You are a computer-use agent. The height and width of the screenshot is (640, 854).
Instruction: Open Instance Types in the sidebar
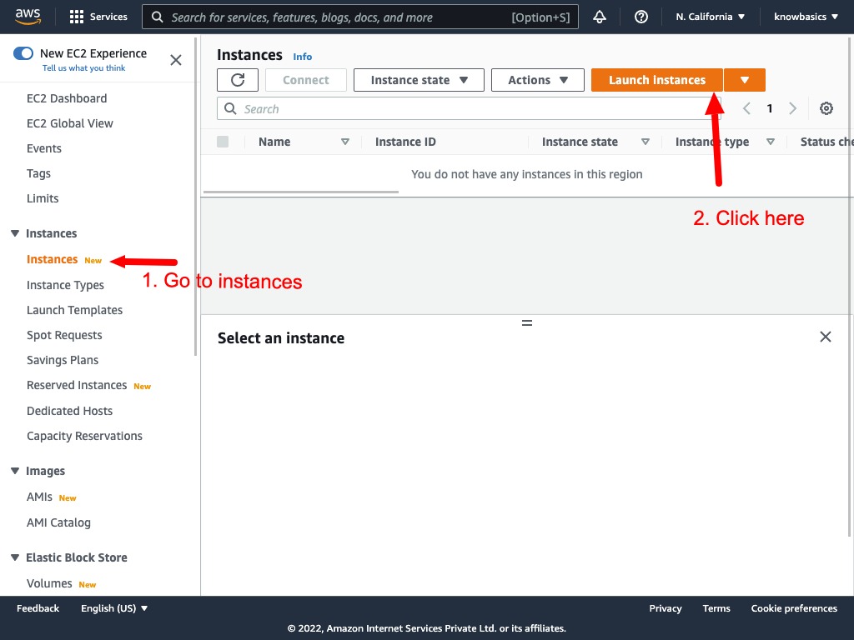pos(65,285)
